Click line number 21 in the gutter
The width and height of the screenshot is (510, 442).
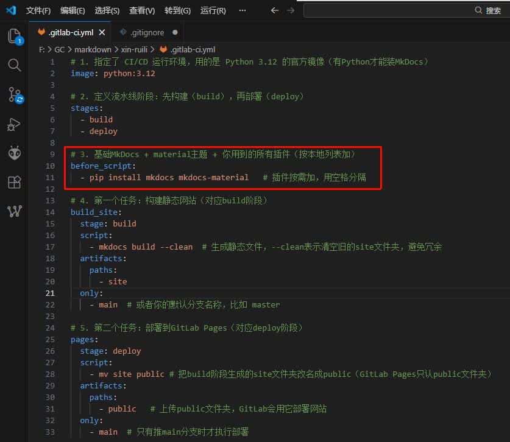[x=50, y=293]
